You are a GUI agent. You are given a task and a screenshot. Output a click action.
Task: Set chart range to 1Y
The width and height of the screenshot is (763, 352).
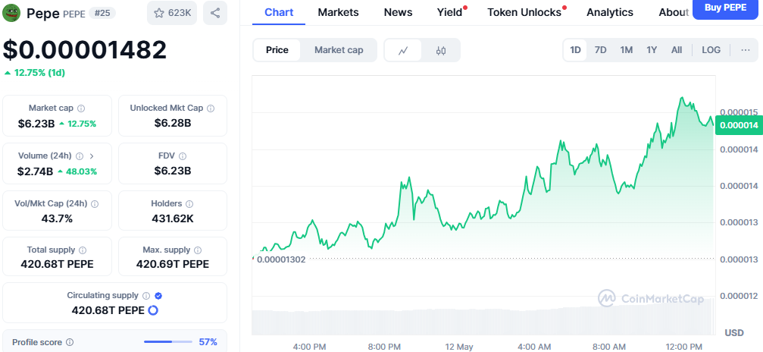click(x=652, y=50)
